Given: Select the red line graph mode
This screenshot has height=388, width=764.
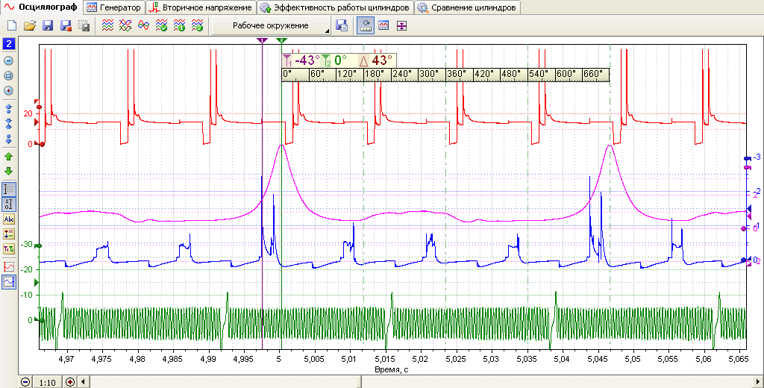Looking at the screenshot, I should [9, 266].
